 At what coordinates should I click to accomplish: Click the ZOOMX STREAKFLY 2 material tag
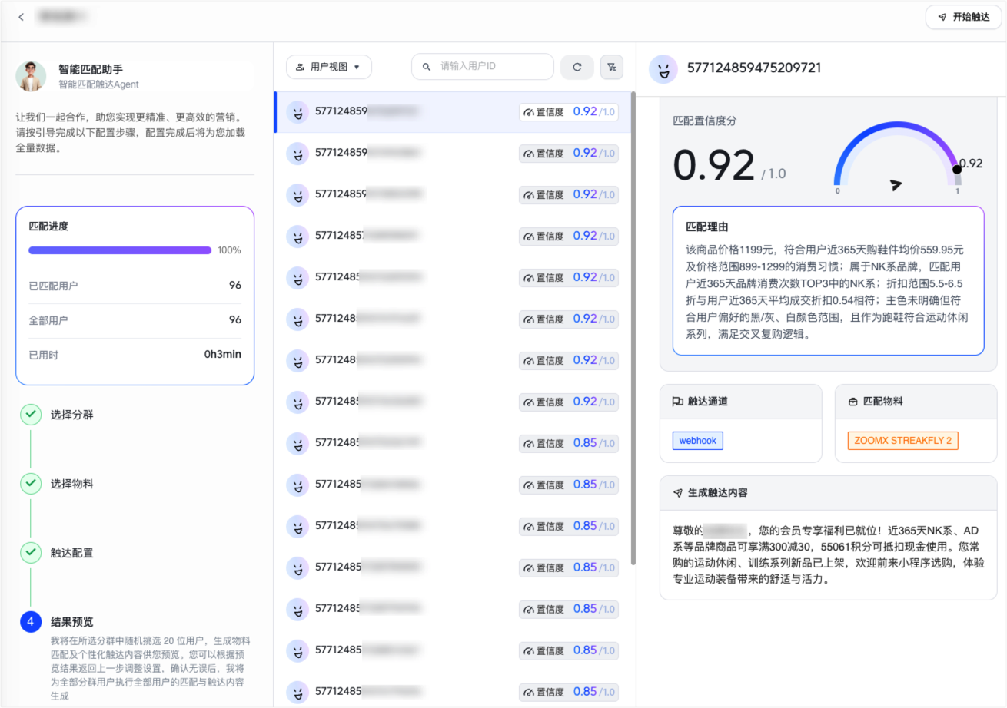tap(902, 441)
